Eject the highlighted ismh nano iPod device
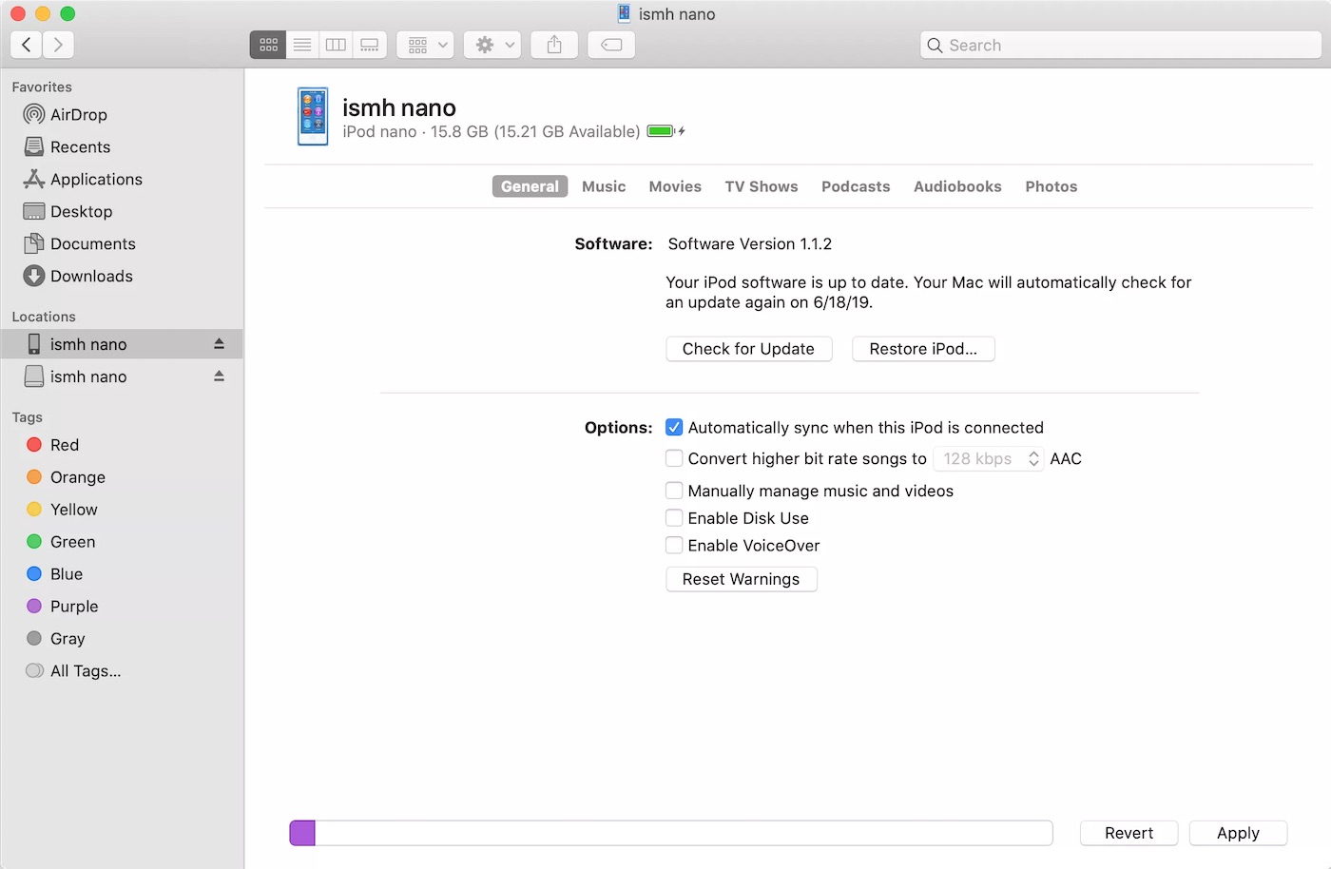This screenshot has width=1331, height=869. [219, 344]
